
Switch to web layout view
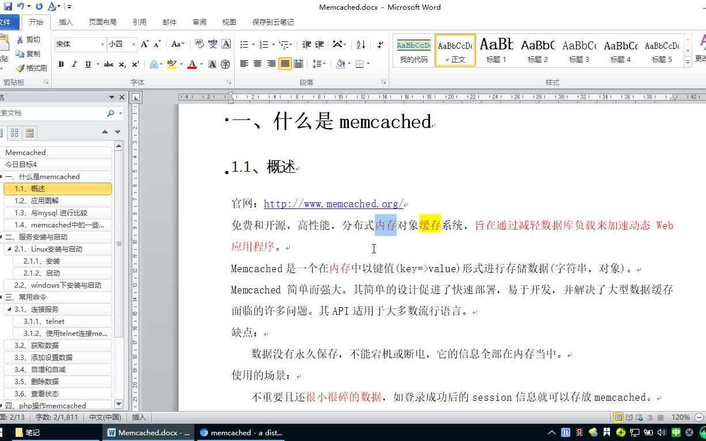tap(640, 417)
